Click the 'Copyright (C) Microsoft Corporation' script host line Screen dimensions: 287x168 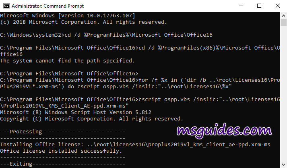click(x=91, y=118)
